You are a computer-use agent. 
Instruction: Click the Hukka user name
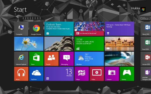pyautogui.click(x=135, y=8)
